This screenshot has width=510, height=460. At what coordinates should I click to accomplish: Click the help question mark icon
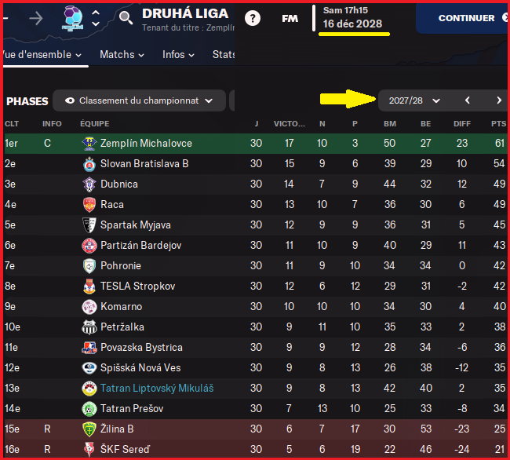point(252,18)
